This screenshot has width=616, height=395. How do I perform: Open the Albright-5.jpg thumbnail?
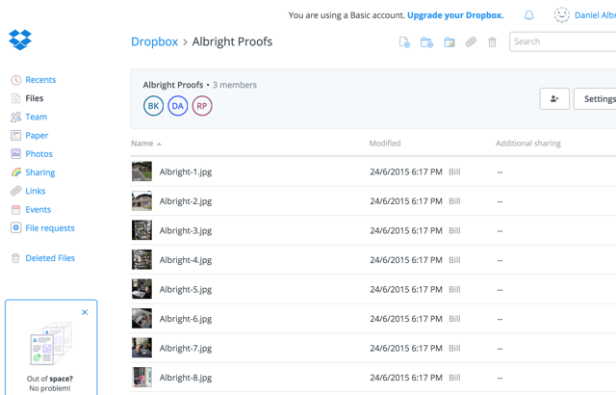pos(141,289)
